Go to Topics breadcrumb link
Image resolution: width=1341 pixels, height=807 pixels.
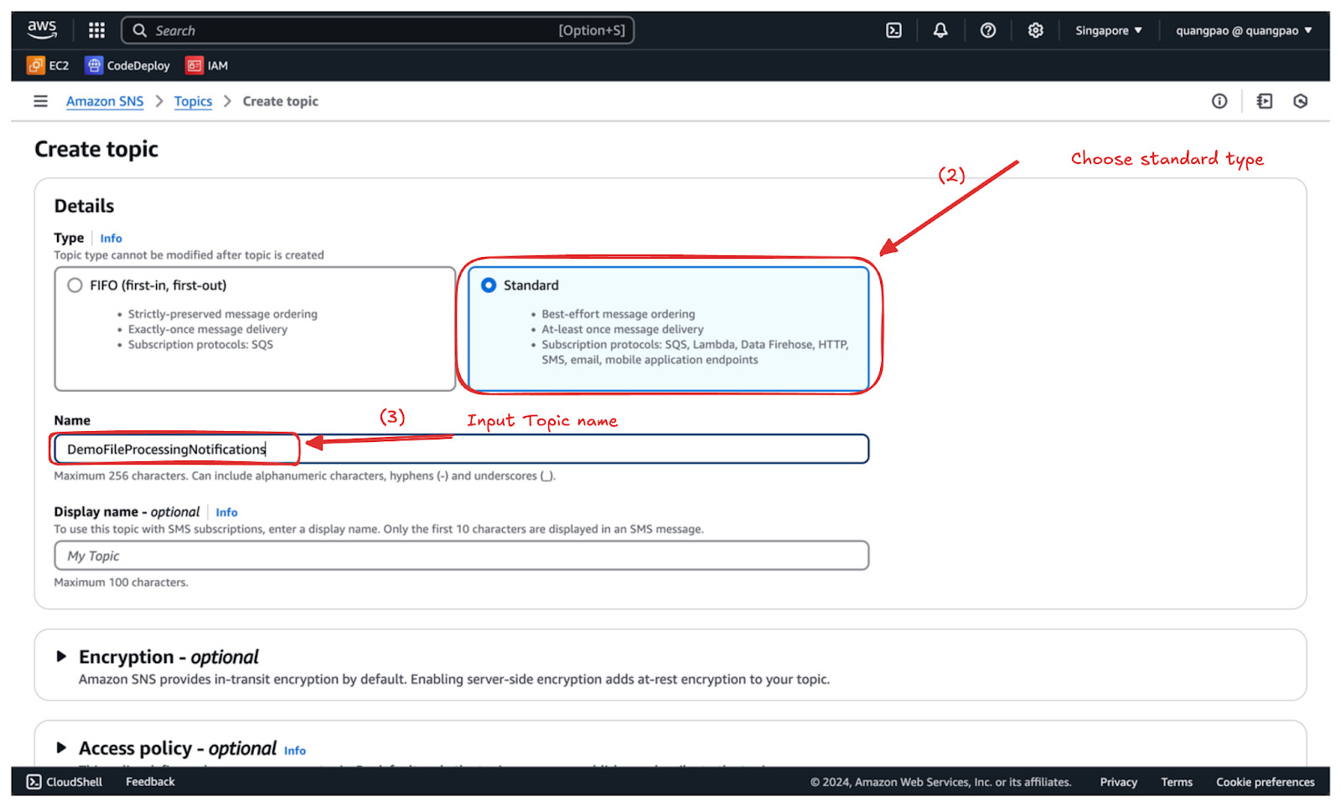click(x=193, y=101)
